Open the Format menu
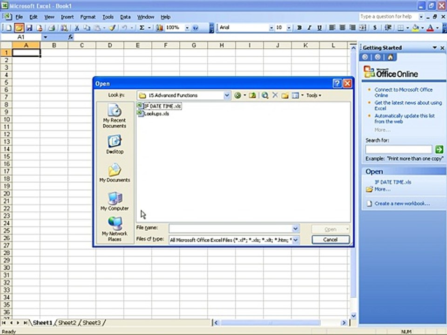The width and height of the screenshot is (447, 335). pyautogui.click(x=88, y=17)
